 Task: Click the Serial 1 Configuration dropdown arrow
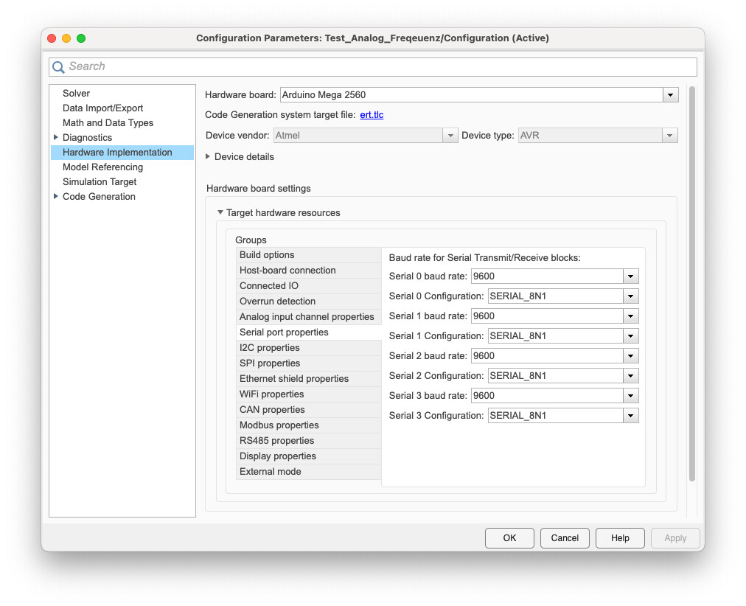[630, 335]
